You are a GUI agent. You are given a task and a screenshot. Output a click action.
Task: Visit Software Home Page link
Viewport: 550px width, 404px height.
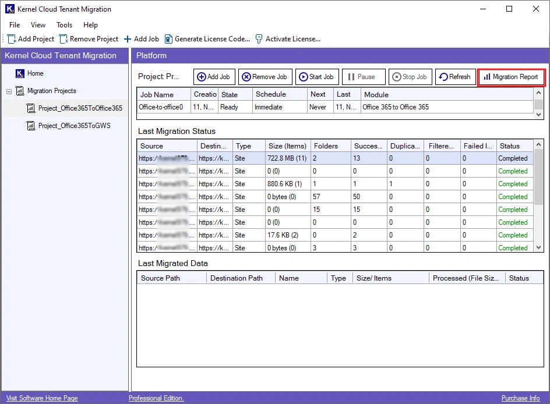click(x=42, y=398)
